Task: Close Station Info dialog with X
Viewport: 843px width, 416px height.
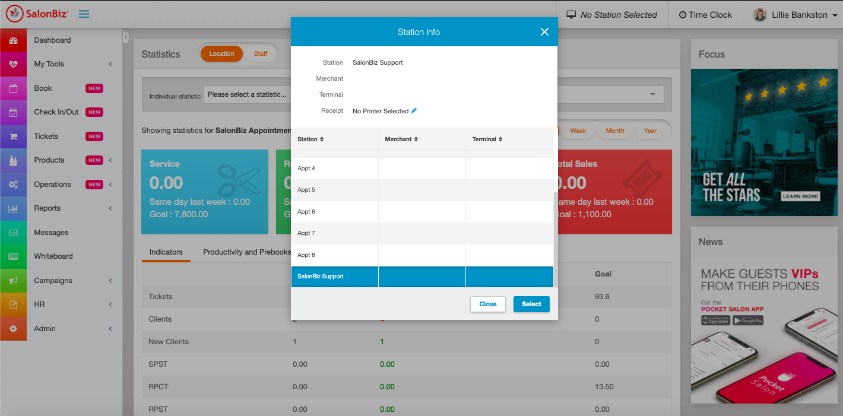Action: (x=544, y=32)
